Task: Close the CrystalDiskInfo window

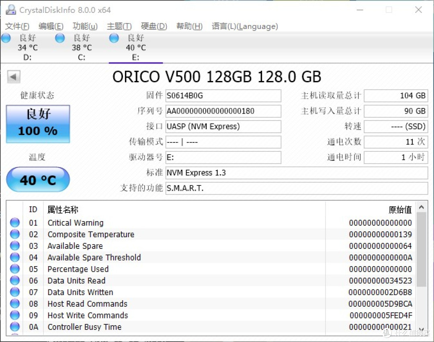Action: point(418,10)
